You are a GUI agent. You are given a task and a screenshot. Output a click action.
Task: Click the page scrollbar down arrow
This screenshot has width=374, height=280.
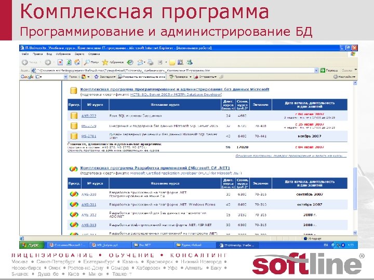tap(355, 233)
